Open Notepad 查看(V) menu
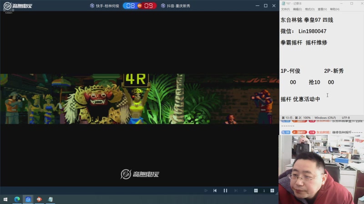 pyautogui.click(x=322, y=9)
